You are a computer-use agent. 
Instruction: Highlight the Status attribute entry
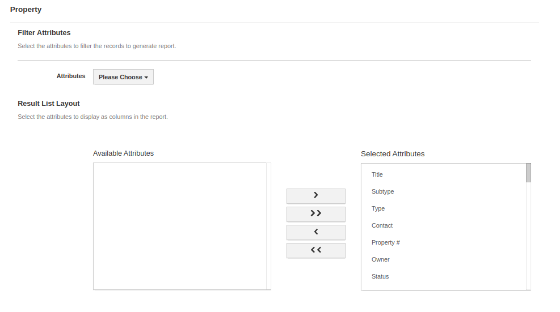click(380, 276)
